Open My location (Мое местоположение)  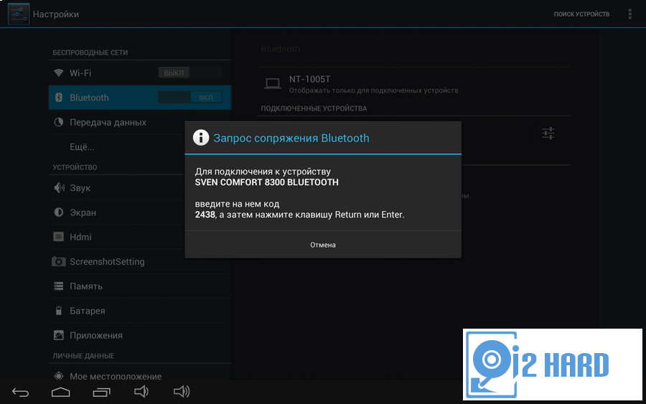point(140,376)
